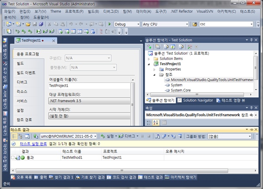
Task: Click the test results horizontal scrollbar
Action: pos(122,171)
